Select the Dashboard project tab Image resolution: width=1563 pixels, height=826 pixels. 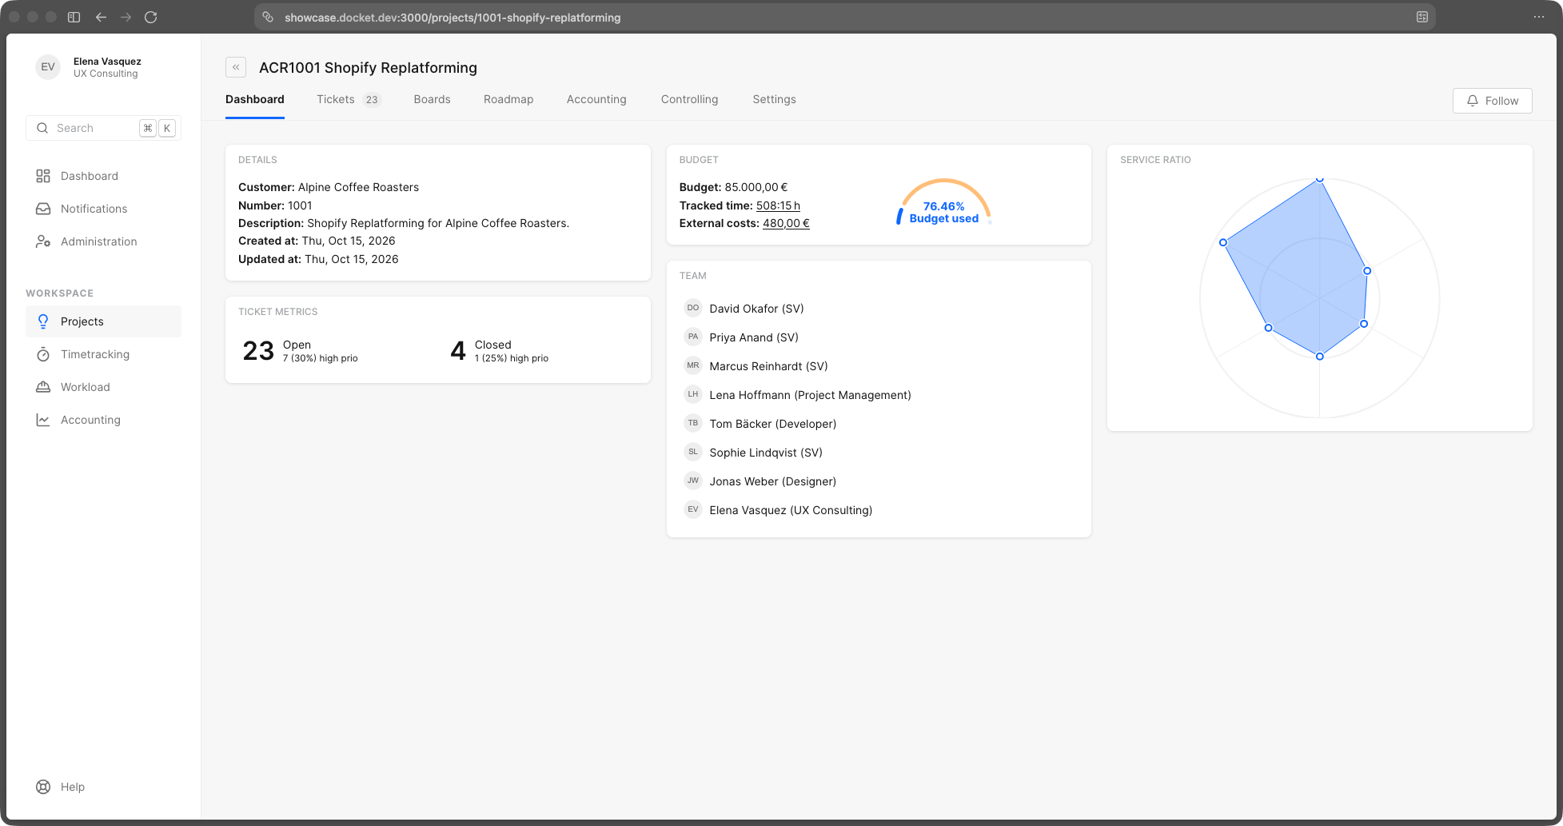coord(255,99)
